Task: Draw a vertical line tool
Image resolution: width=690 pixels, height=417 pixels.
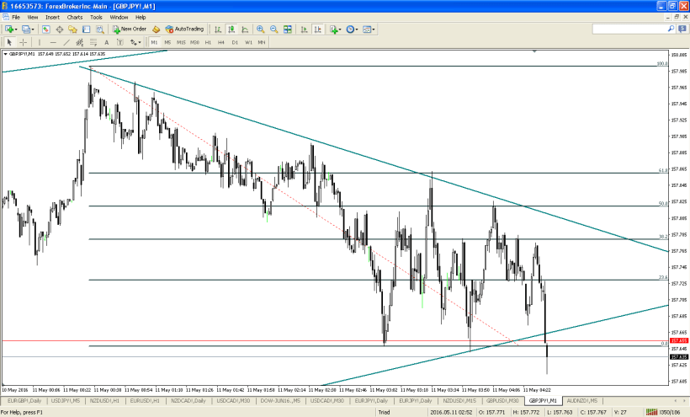Action: point(40,42)
